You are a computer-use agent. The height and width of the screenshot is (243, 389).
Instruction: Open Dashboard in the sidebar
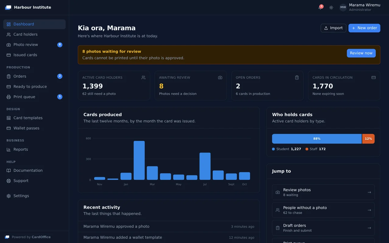(34, 24)
